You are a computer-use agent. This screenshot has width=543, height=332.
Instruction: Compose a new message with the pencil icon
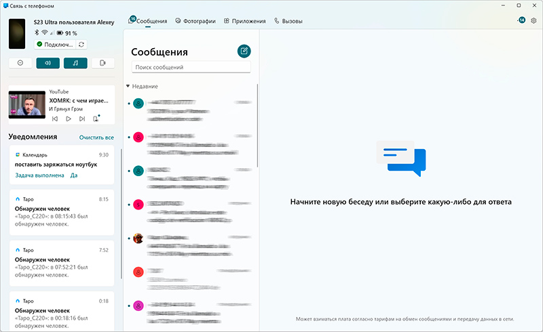[x=244, y=51]
